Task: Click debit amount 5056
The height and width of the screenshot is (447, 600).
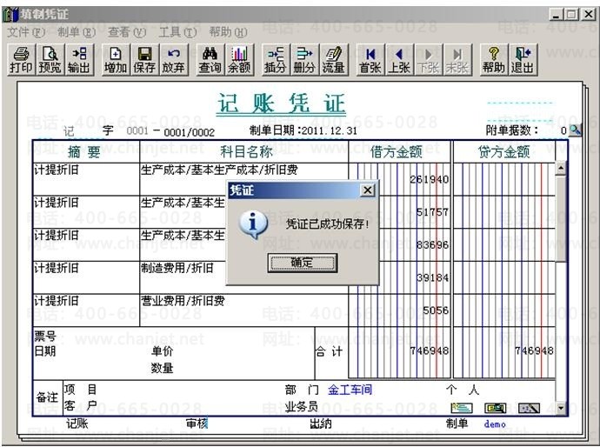Action: click(436, 310)
